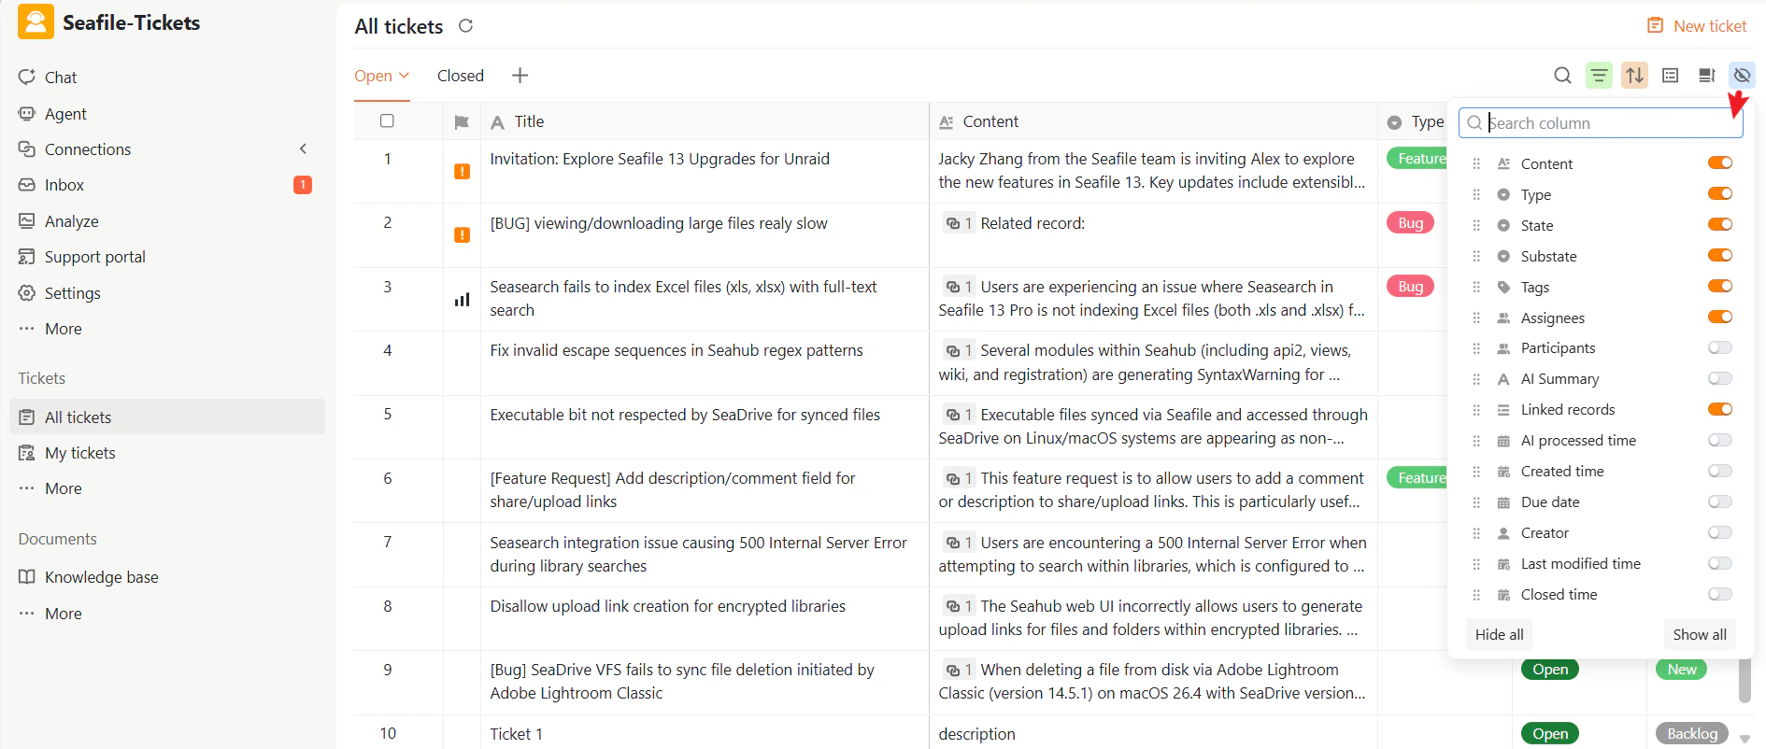Open the Inbox

tap(64, 185)
